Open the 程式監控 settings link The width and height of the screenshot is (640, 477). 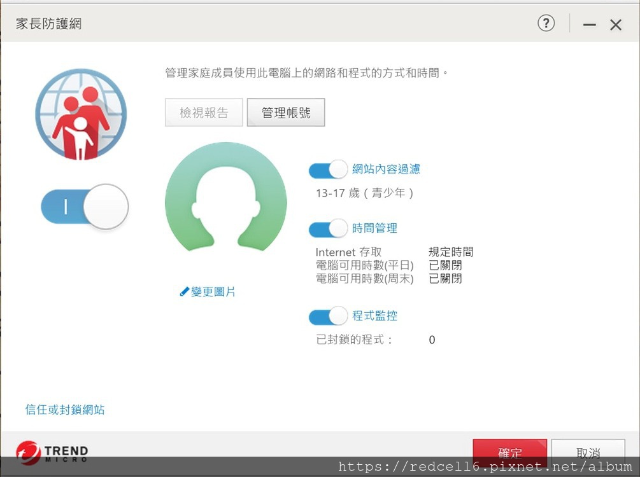374,315
